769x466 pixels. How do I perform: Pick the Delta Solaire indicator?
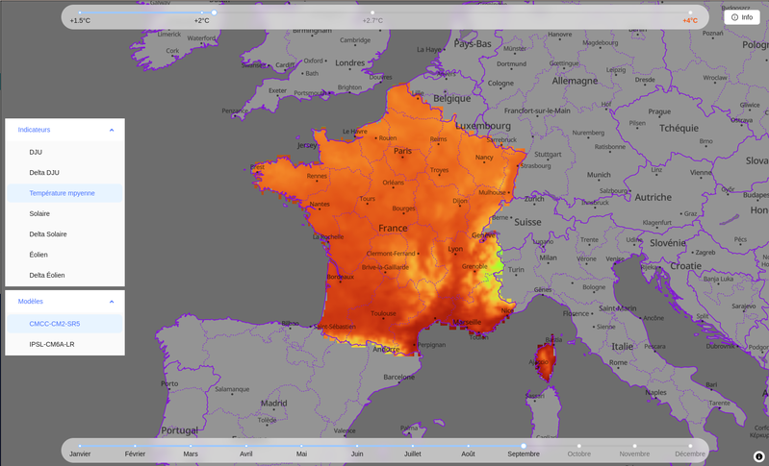click(48, 234)
